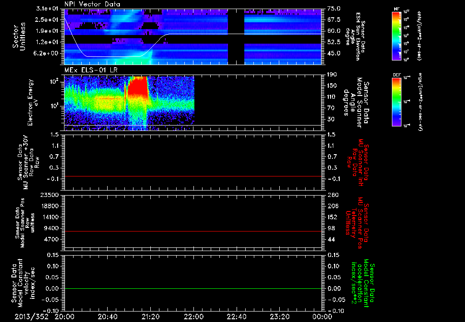
Task: Click the "75.0" sun elevation tick
Action: (334, 9)
